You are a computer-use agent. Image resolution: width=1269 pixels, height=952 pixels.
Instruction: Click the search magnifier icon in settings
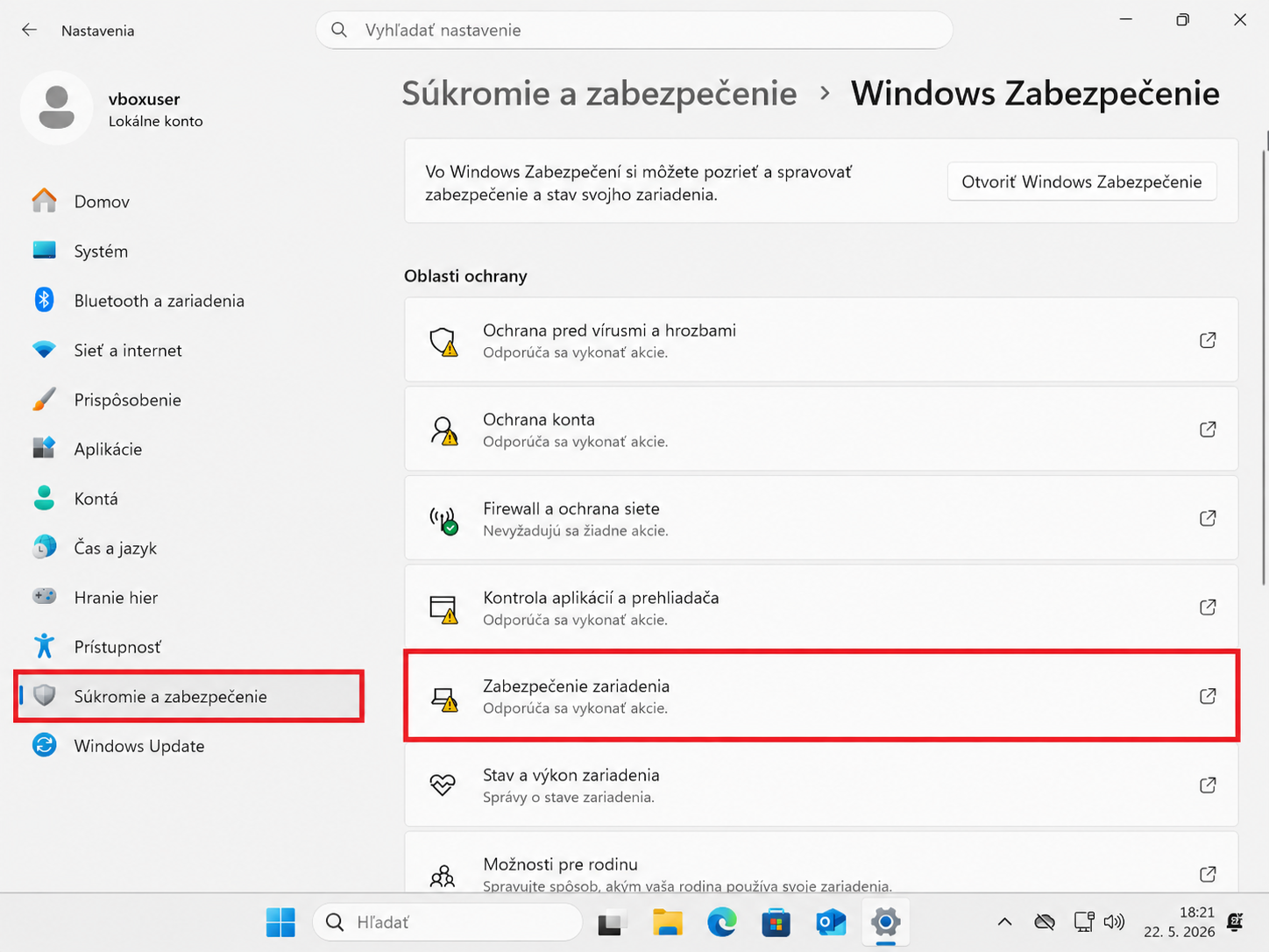(x=339, y=30)
